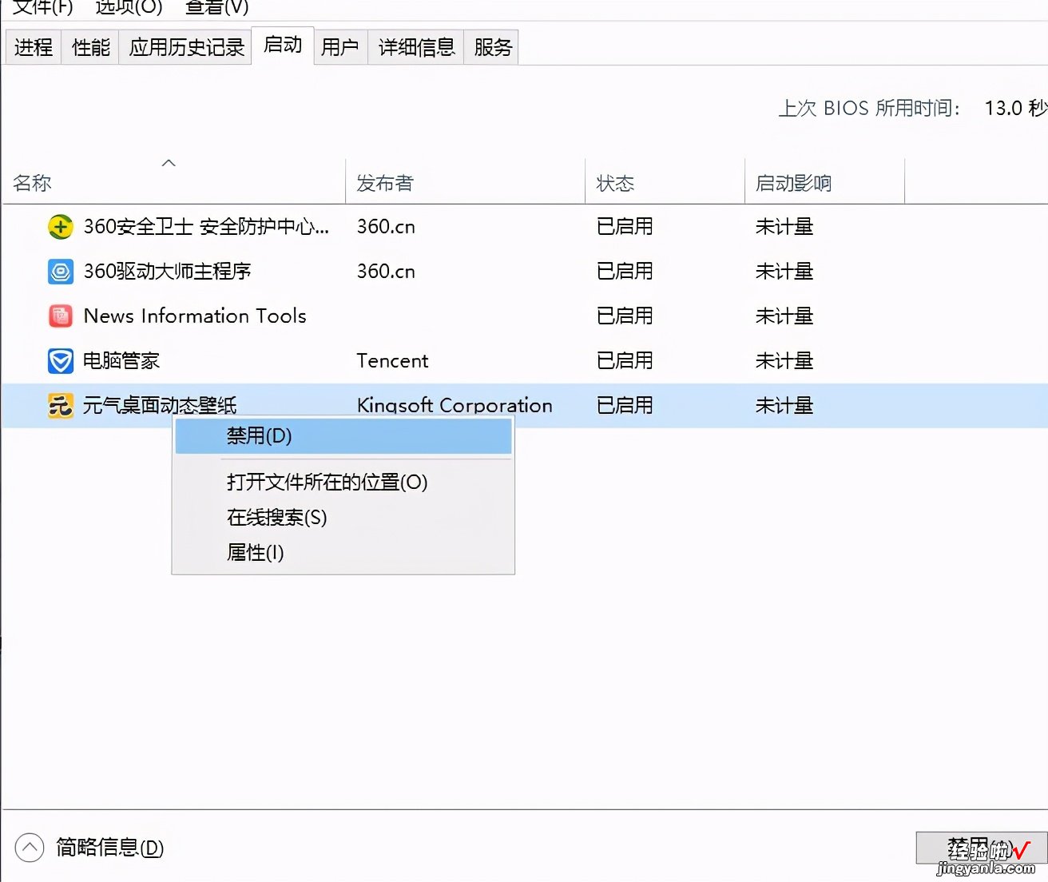Viewport: 1048px width, 882px height.
Task: Choose 禁用(D) in the context menu
Action: tap(343, 436)
